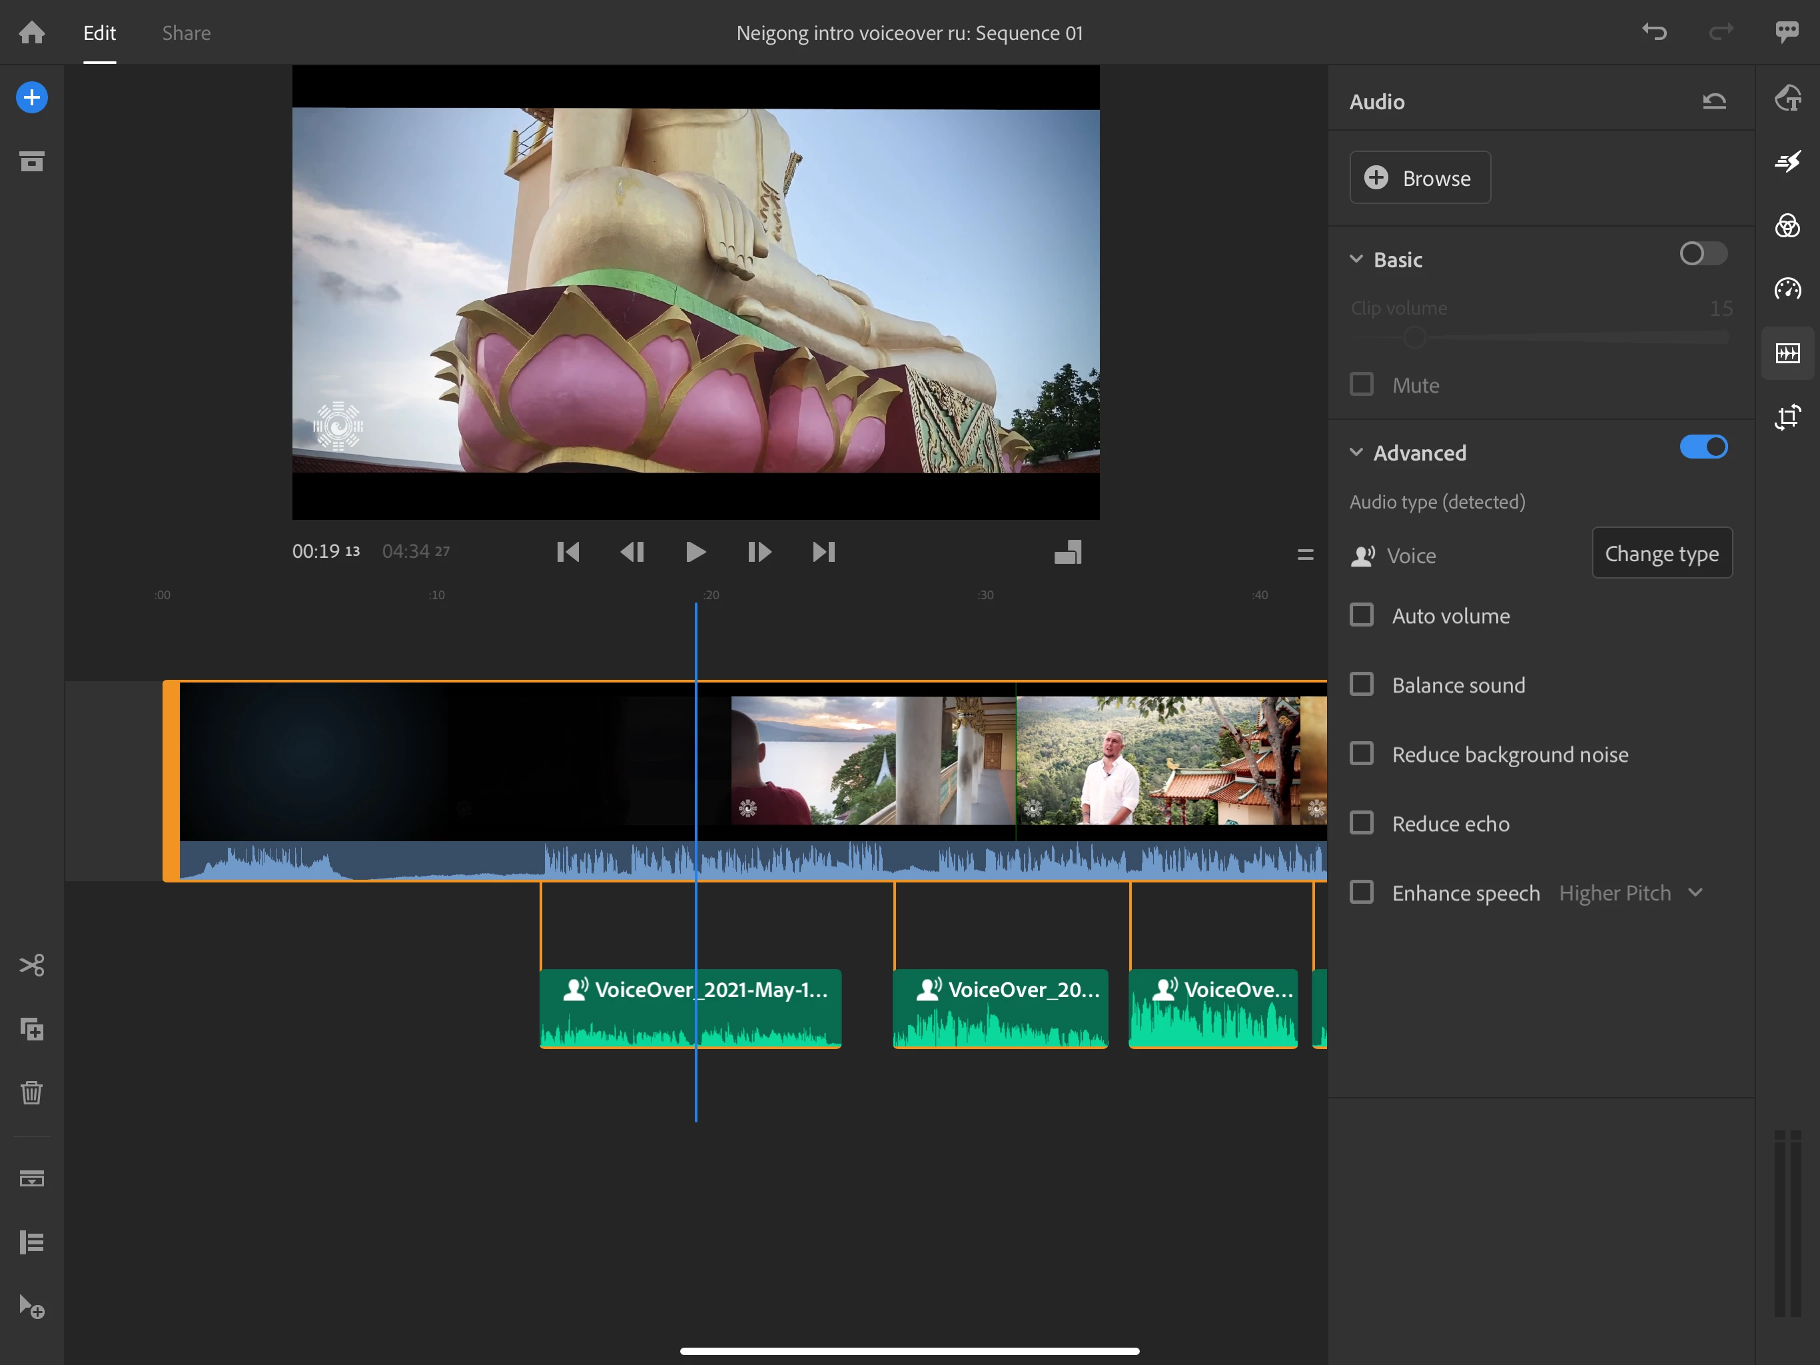Delete clip with trash icon

pos(31,1092)
